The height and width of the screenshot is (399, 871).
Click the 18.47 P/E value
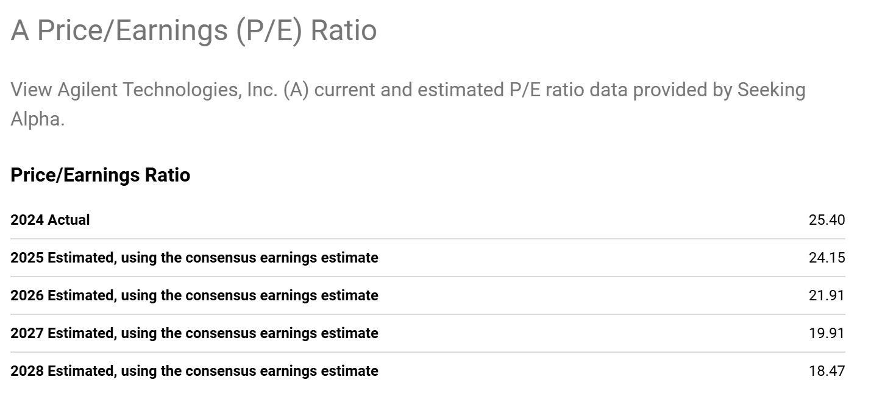[x=827, y=371]
